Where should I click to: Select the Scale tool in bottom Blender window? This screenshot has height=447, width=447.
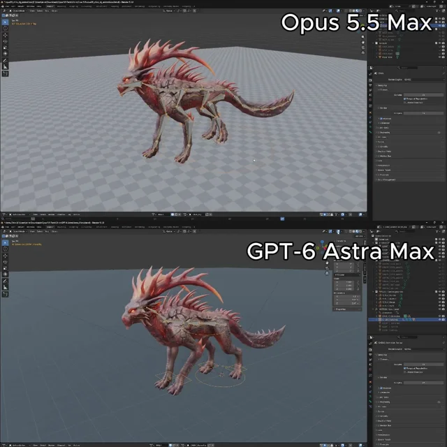5,268
